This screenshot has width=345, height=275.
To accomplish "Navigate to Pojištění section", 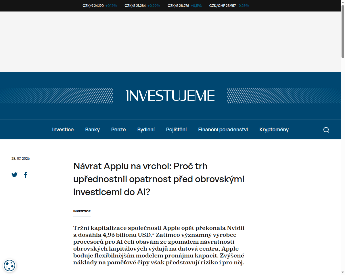I will click(x=176, y=130).
